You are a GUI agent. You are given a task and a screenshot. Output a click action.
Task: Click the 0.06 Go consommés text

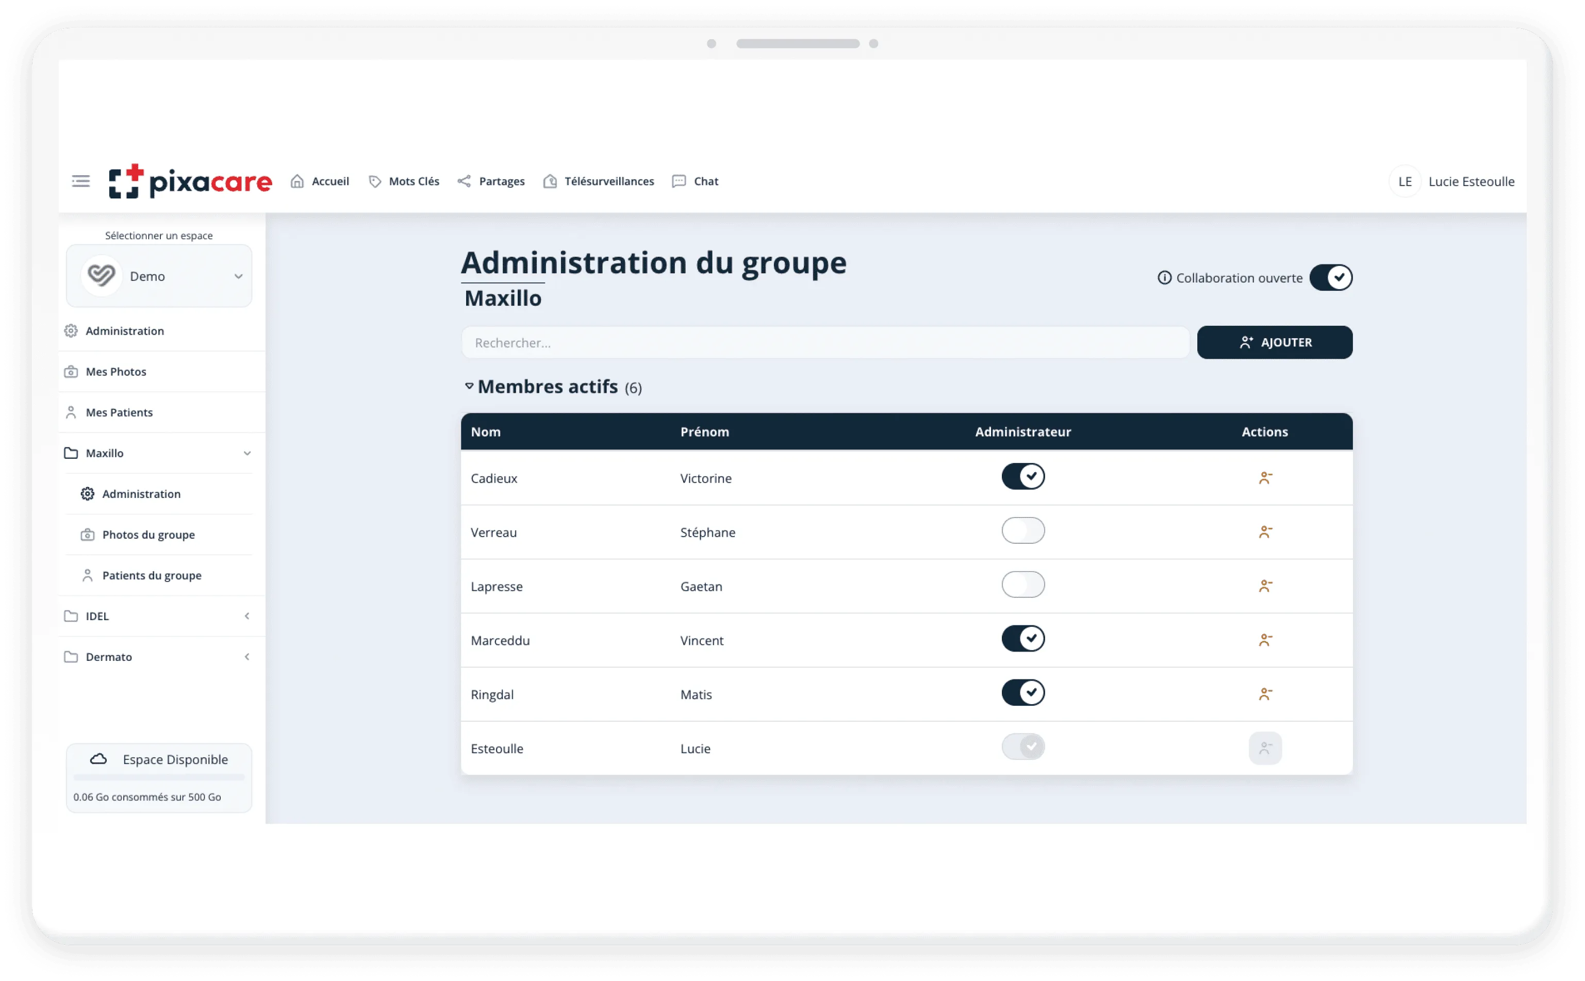(147, 797)
